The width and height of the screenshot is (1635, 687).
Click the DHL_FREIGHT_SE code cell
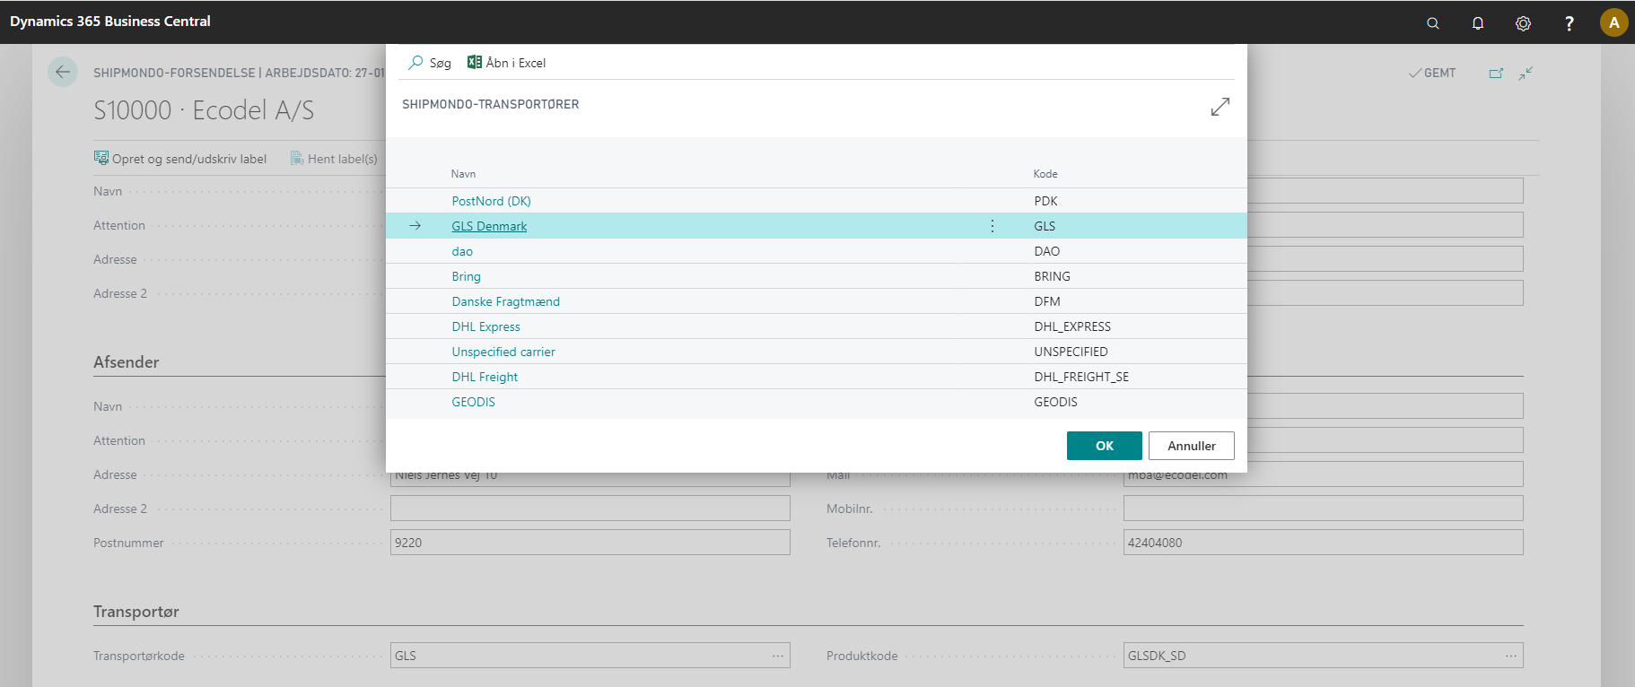click(x=1081, y=377)
